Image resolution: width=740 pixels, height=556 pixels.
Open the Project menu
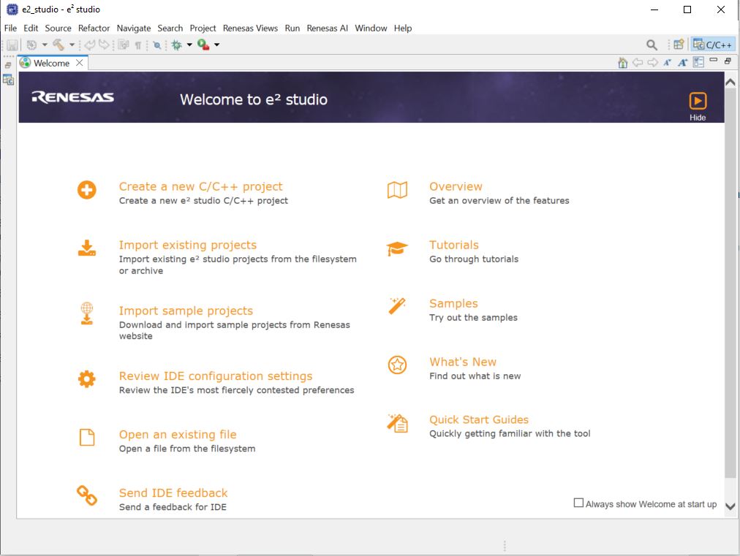[203, 28]
